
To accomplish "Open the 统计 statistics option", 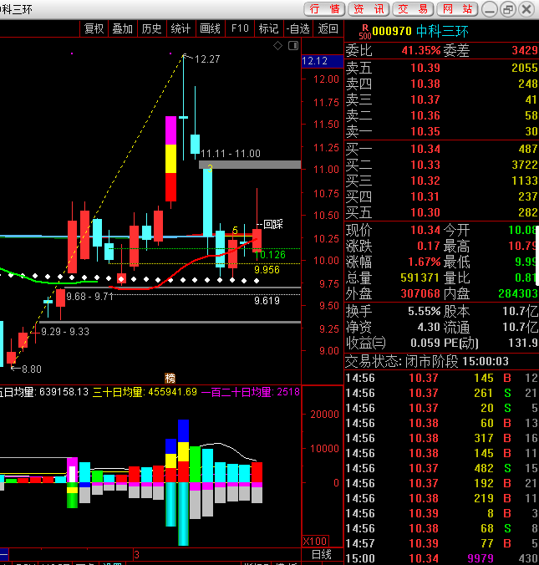I will [x=181, y=28].
